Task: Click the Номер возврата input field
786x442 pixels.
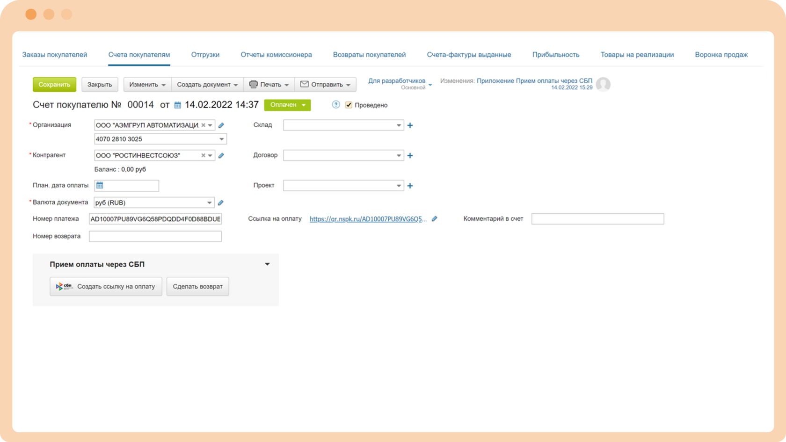Action: (155, 236)
